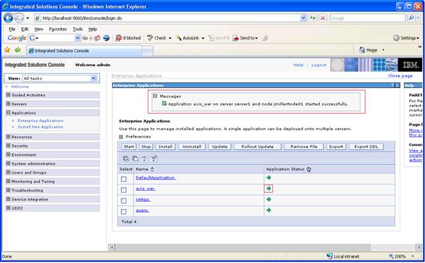Click the browser Back arrow button
425x263 pixels.
(8, 18)
